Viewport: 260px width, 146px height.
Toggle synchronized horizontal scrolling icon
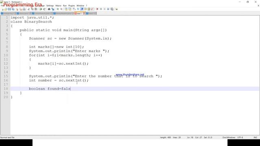tap(69, 9)
